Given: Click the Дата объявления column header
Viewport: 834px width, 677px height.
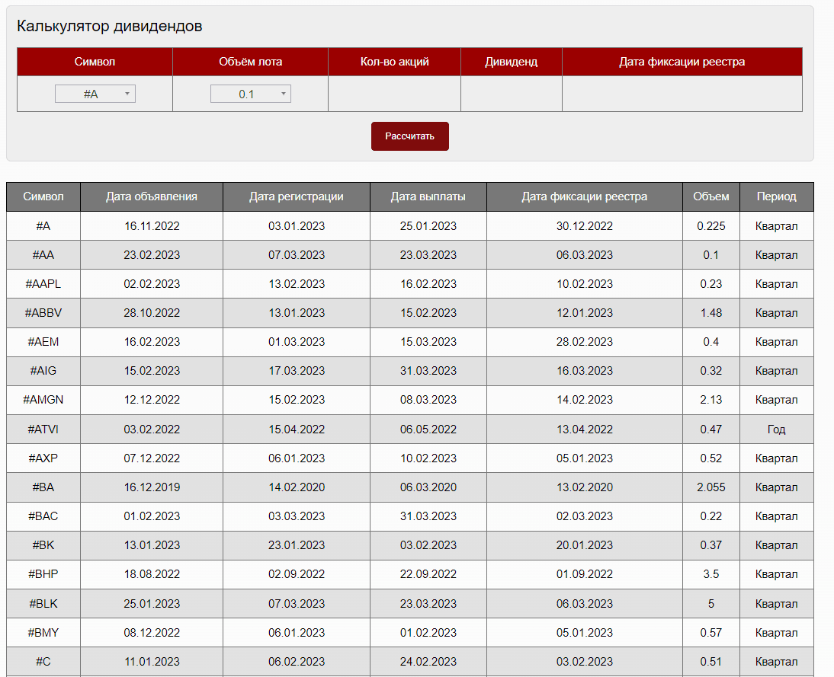Looking at the screenshot, I should click(152, 196).
